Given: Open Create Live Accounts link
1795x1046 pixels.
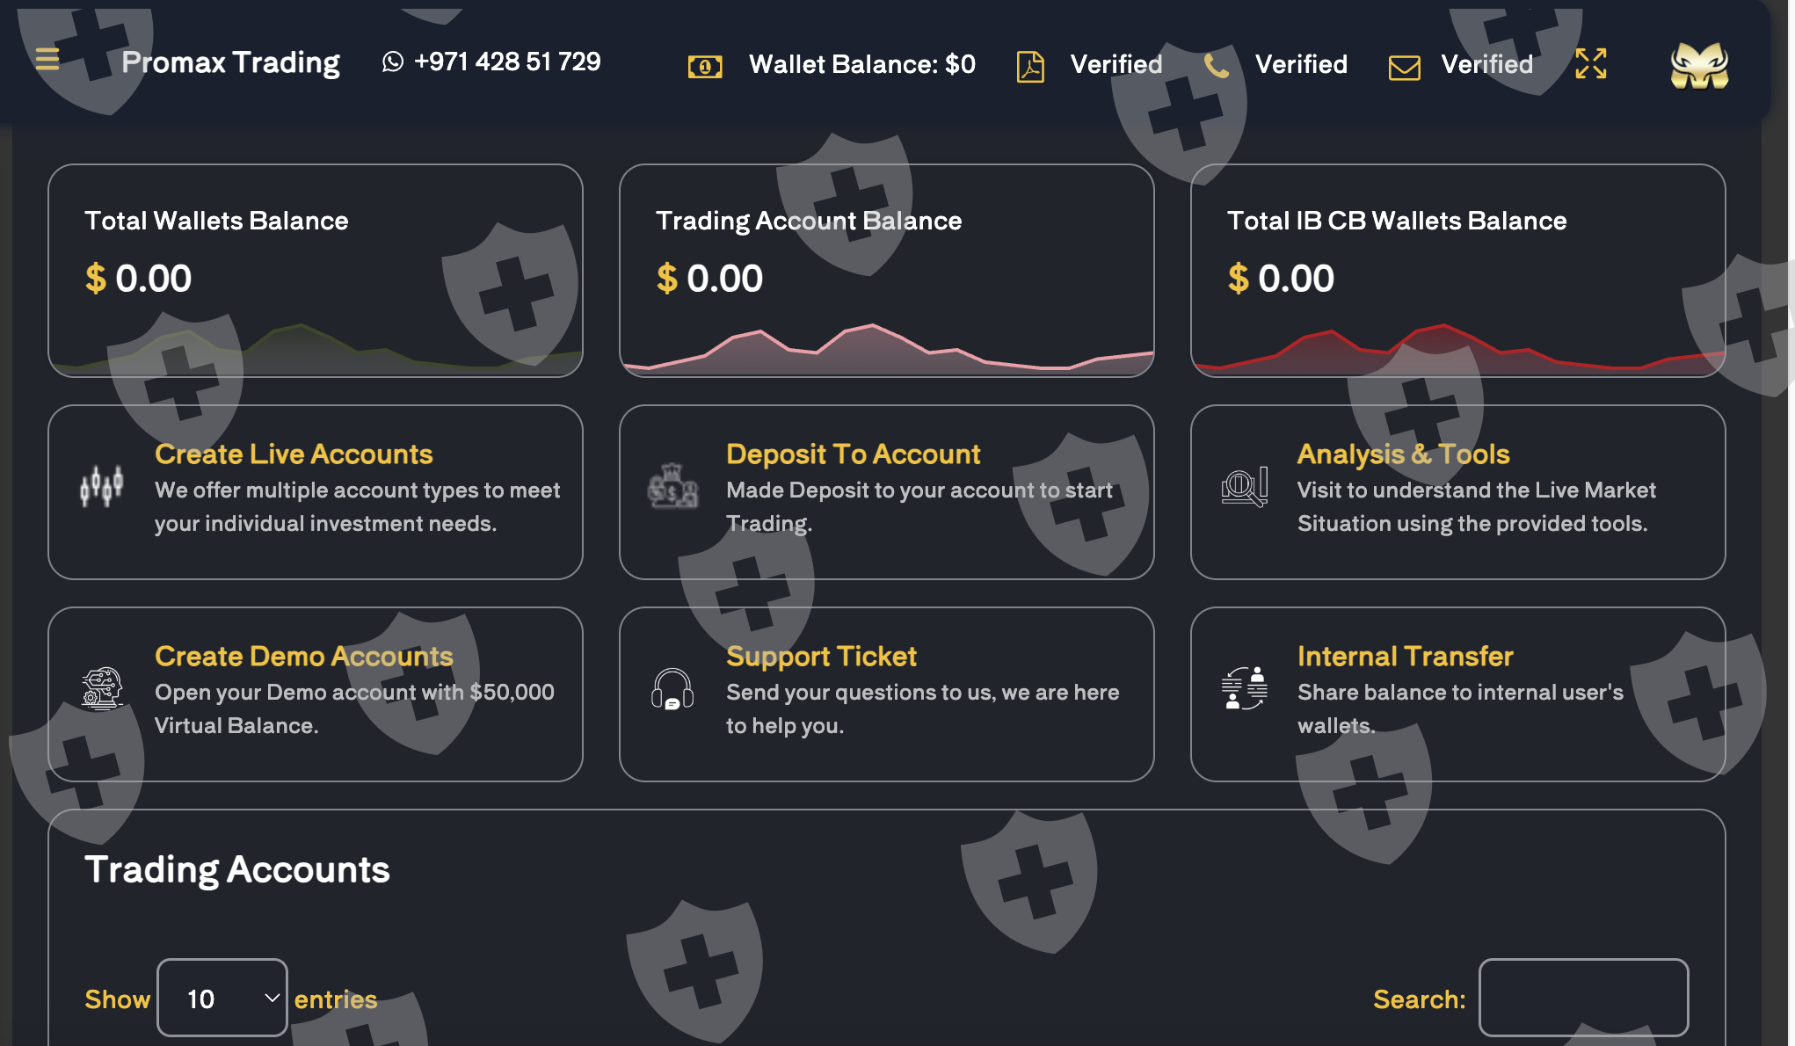Looking at the screenshot, I should coord(294,454).
